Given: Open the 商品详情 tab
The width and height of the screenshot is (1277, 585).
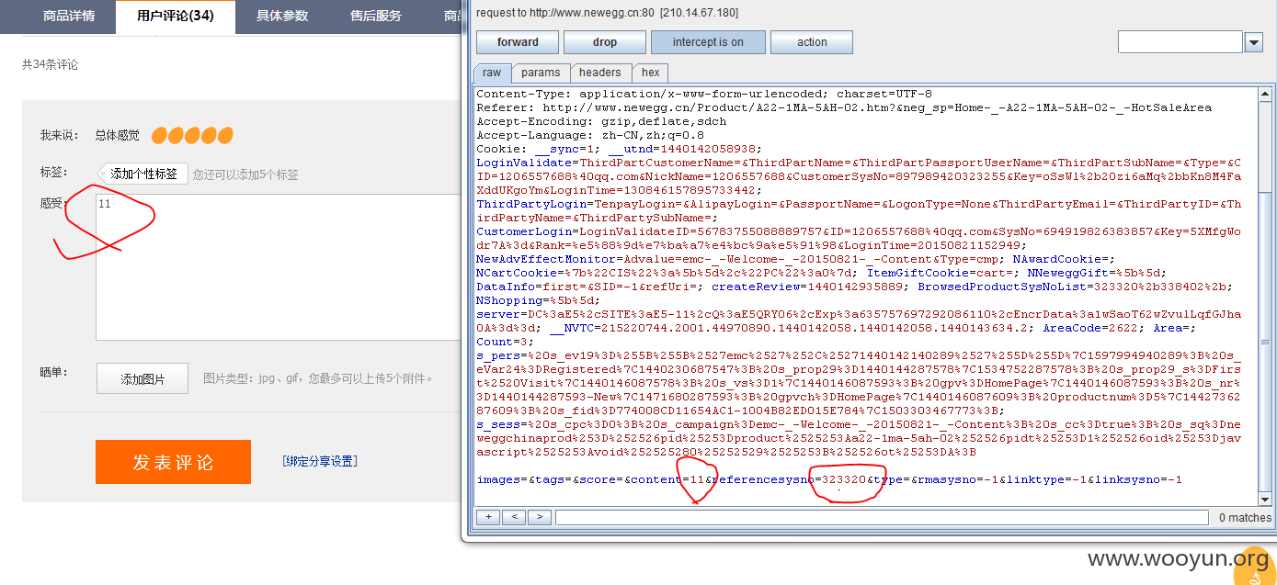Looking at the screenshot, I should (x=69, y=17).
